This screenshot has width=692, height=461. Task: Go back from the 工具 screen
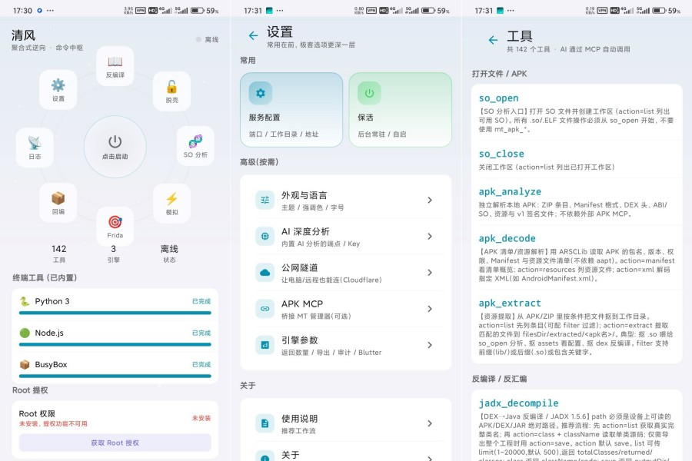click(493, 40)
